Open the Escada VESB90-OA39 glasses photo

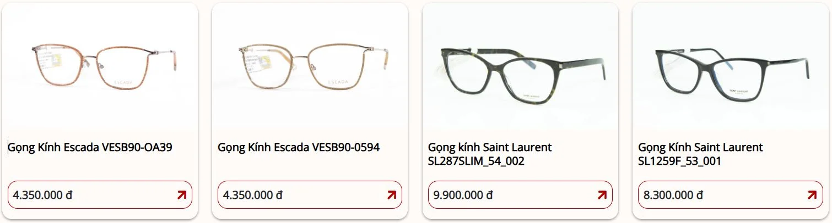coord(100,66)
